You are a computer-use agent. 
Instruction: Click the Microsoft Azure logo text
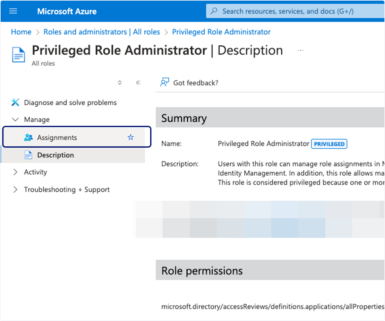(x=67, y=12)
